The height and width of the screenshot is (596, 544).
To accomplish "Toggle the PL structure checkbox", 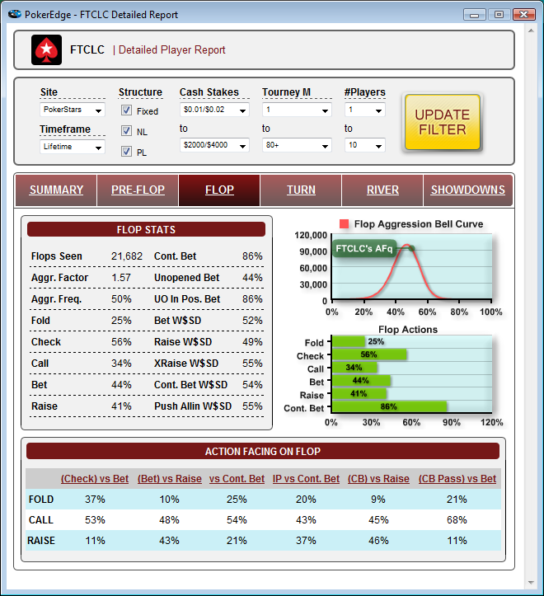I will pos(126,152).
